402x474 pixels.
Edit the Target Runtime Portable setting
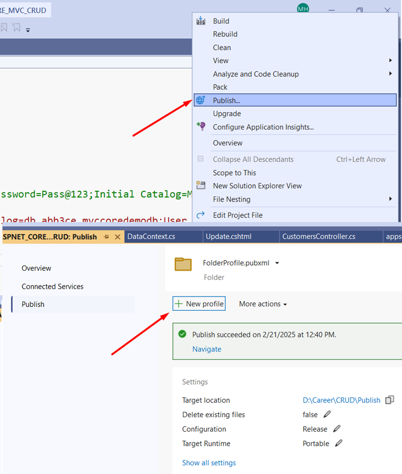[x=339, y=443]
